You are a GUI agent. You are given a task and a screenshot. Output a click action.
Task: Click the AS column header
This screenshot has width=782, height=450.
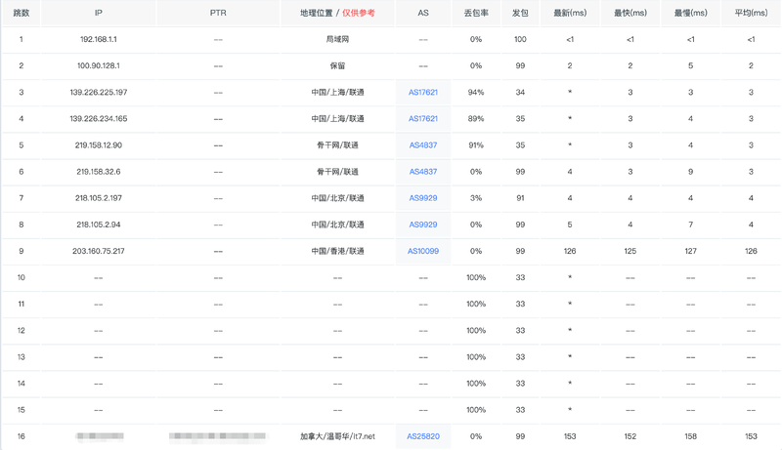(x=423, y=13)
